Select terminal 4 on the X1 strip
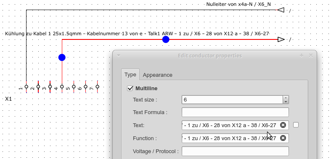The width and height of the screenshot is (331, 159). coord(62,86)
